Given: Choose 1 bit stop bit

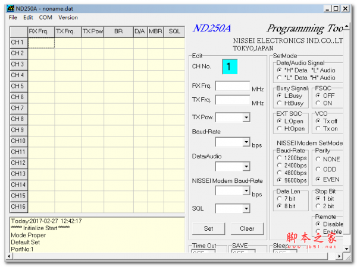Looking at the screenshot, I should (x=325, y=199).
